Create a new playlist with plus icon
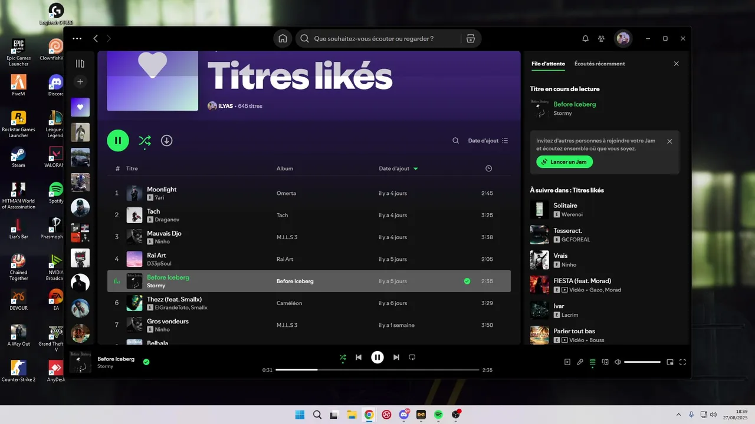 click(80, 81)
